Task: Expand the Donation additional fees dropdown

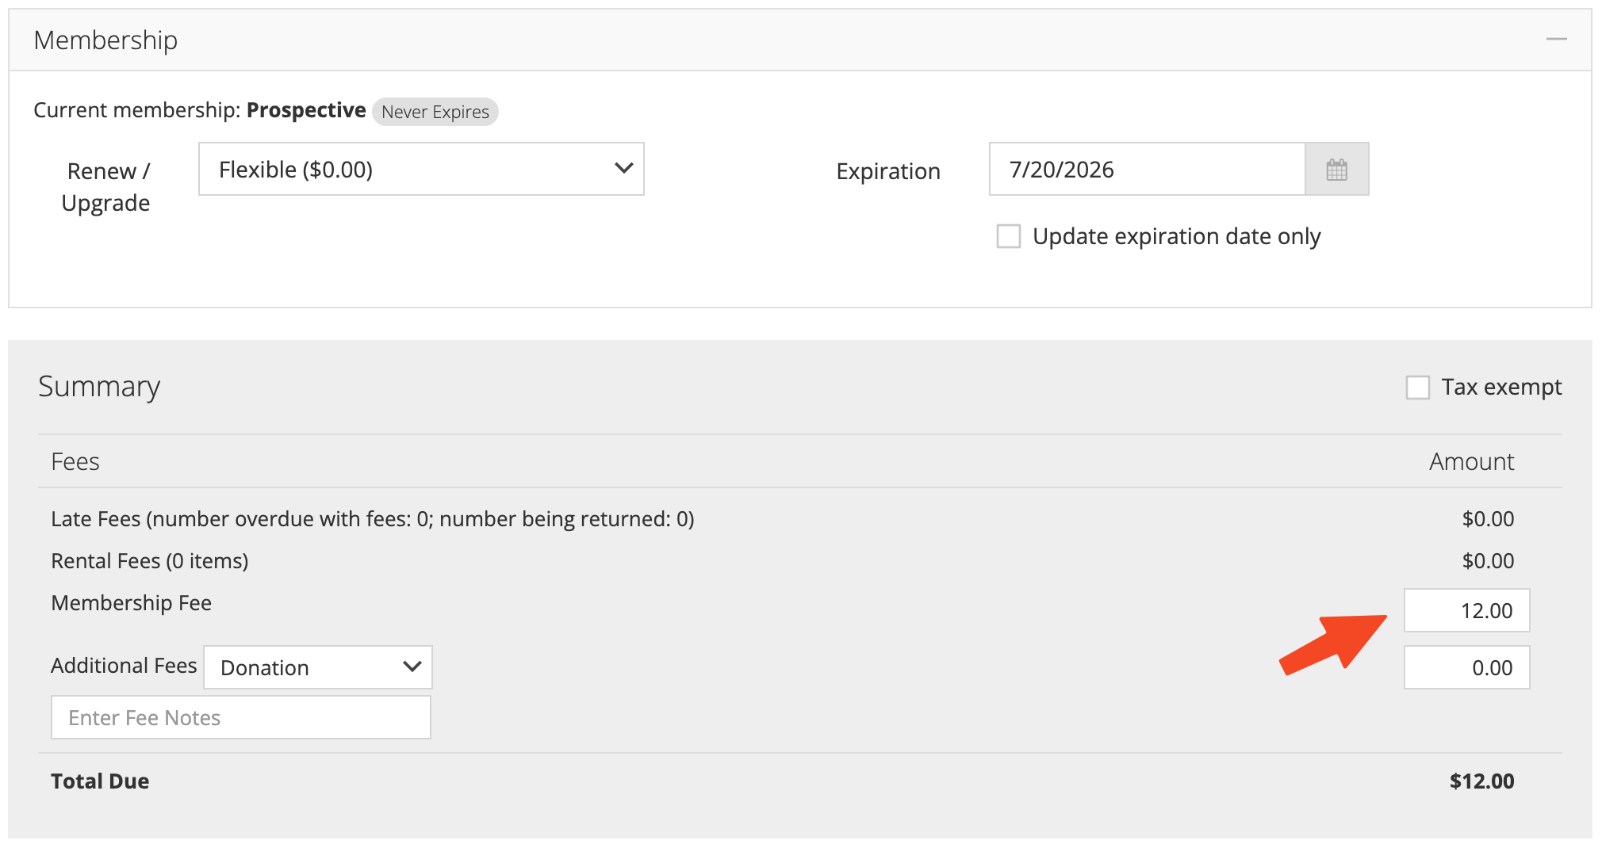Action: coord(318,667)
